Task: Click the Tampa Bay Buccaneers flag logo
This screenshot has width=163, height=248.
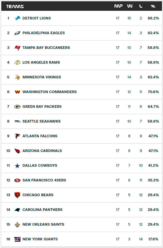Action: [17, 48]
